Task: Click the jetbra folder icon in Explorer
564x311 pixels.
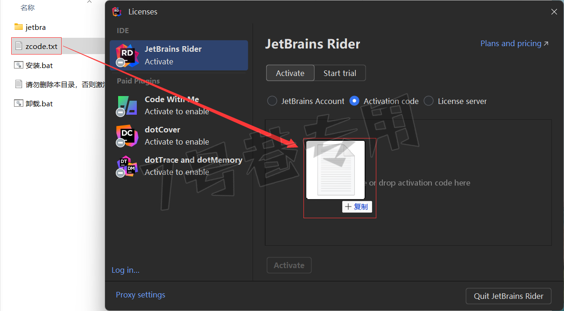Action: pos(19,27)
